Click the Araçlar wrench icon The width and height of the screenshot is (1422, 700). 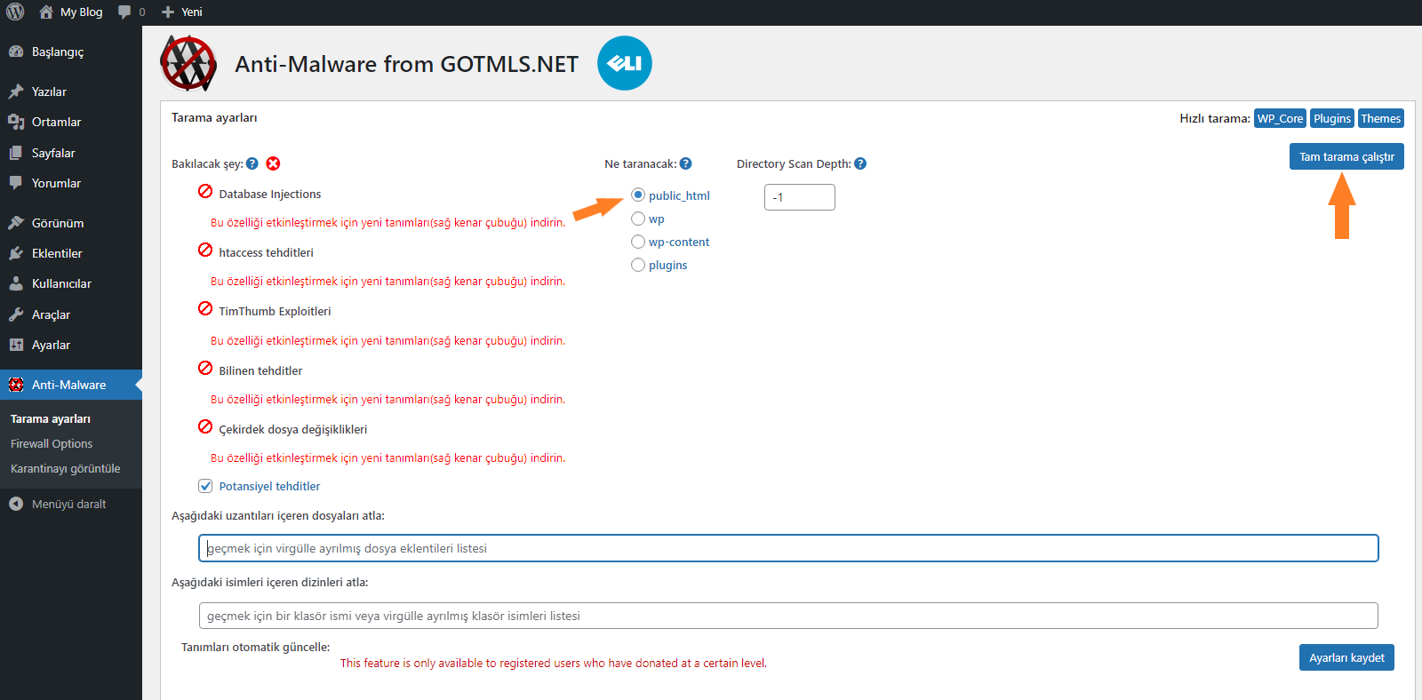[x=16, y=314]
